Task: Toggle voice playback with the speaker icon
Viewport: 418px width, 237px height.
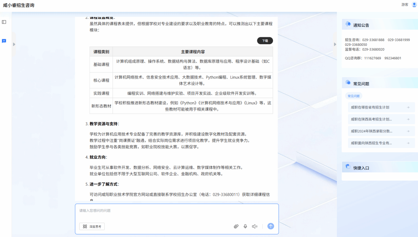Action: click(x=255, y=226)
